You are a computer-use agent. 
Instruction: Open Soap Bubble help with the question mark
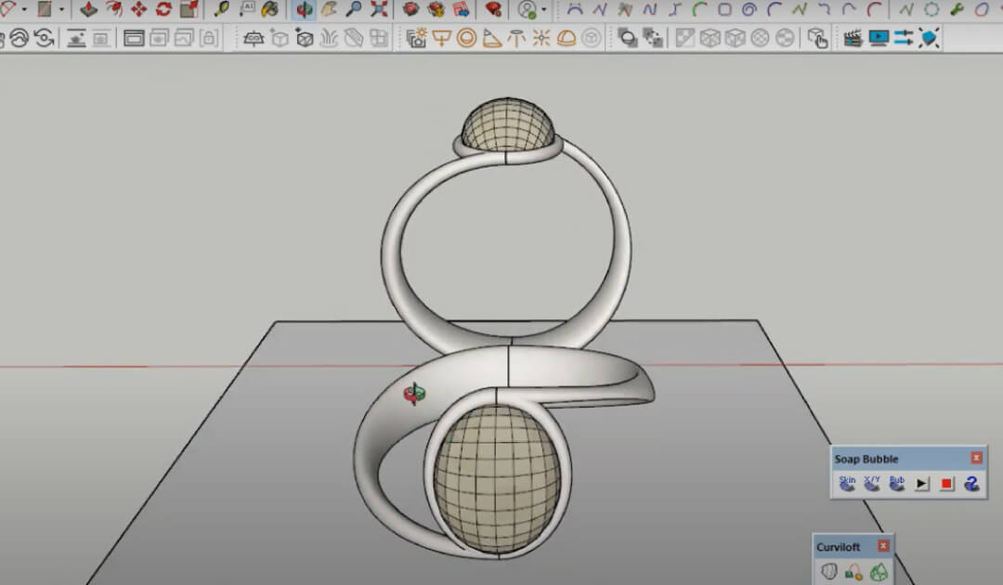(972, 484)
